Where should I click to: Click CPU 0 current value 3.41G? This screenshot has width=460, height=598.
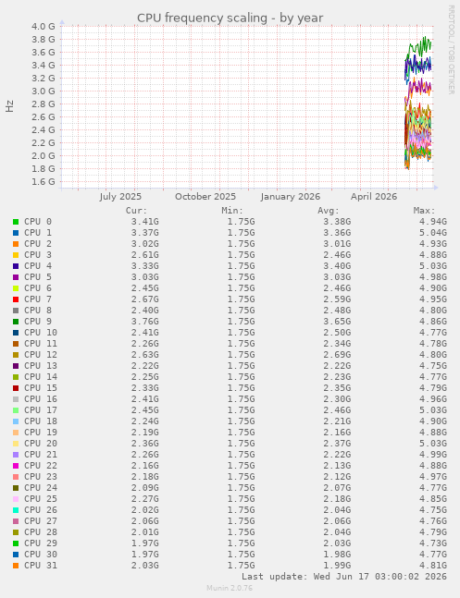pyautogui.click(x=144, y=222)
